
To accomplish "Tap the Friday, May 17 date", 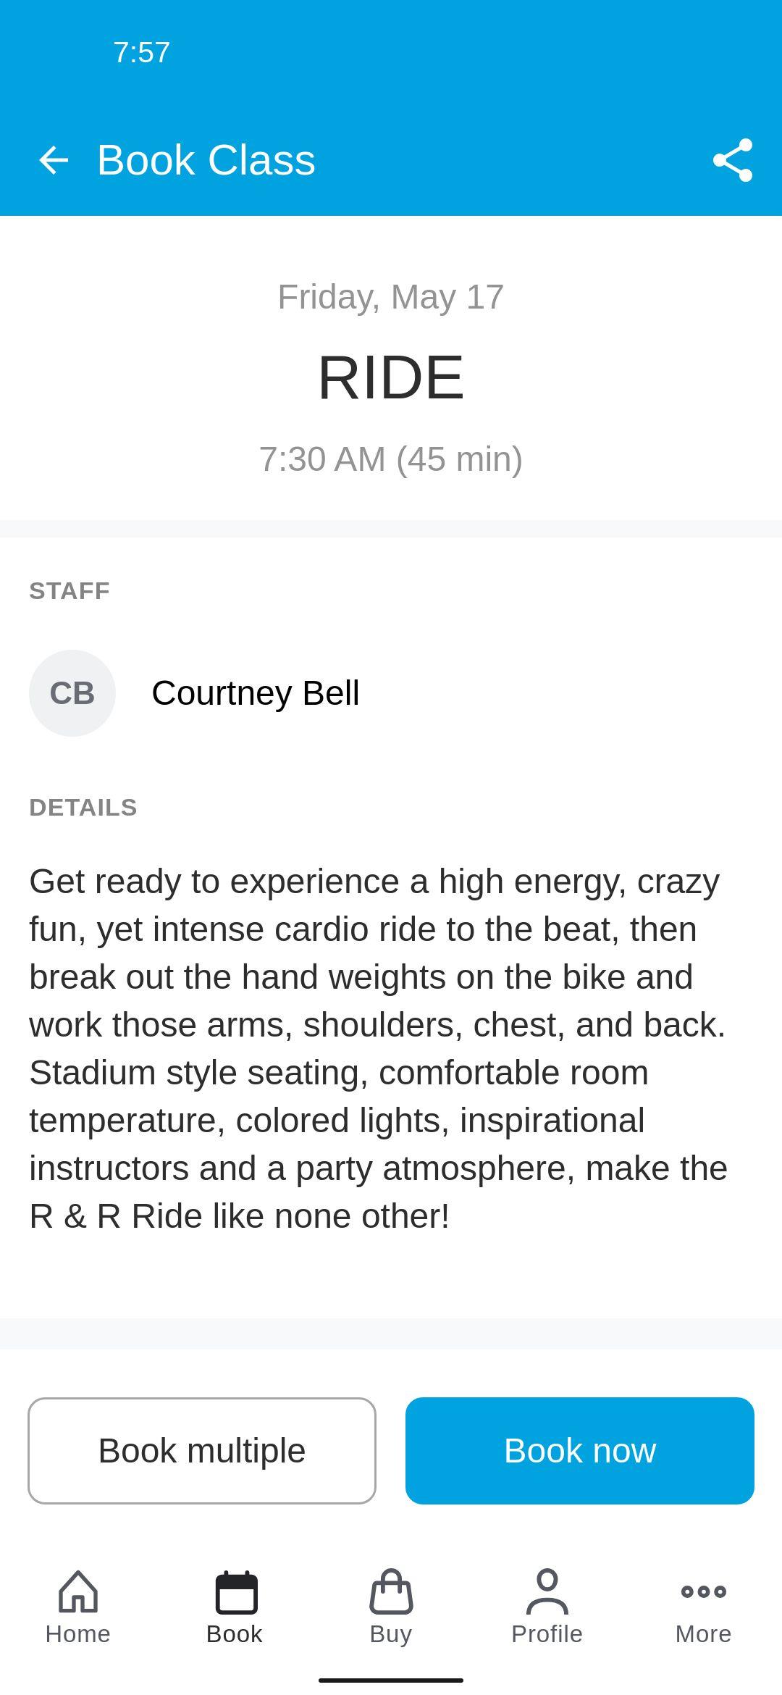I will coord(391,297).
